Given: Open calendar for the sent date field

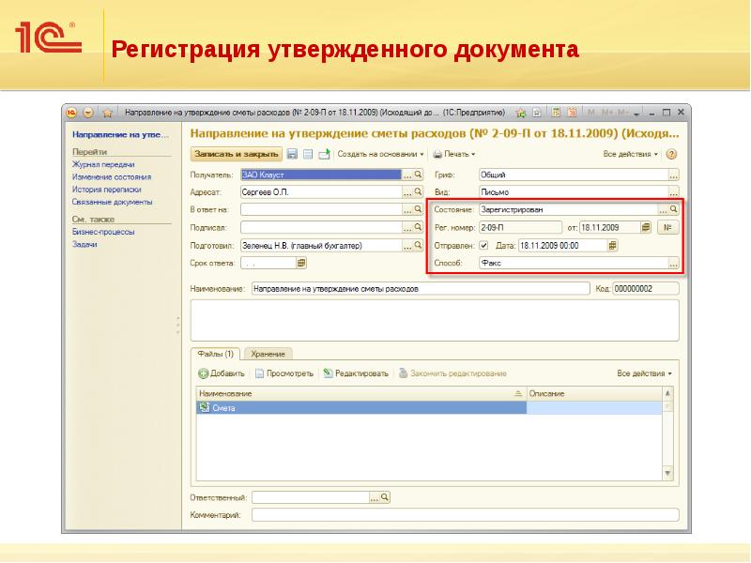Looking at the screenshot, I should (x=613, y=246).
